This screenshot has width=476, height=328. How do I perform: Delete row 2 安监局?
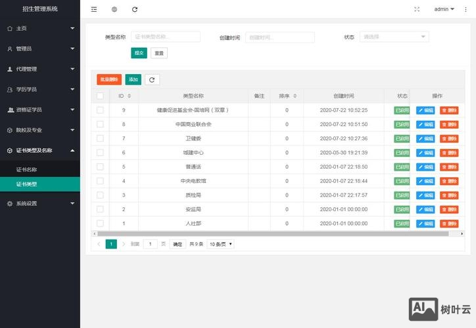pos(449,209)
